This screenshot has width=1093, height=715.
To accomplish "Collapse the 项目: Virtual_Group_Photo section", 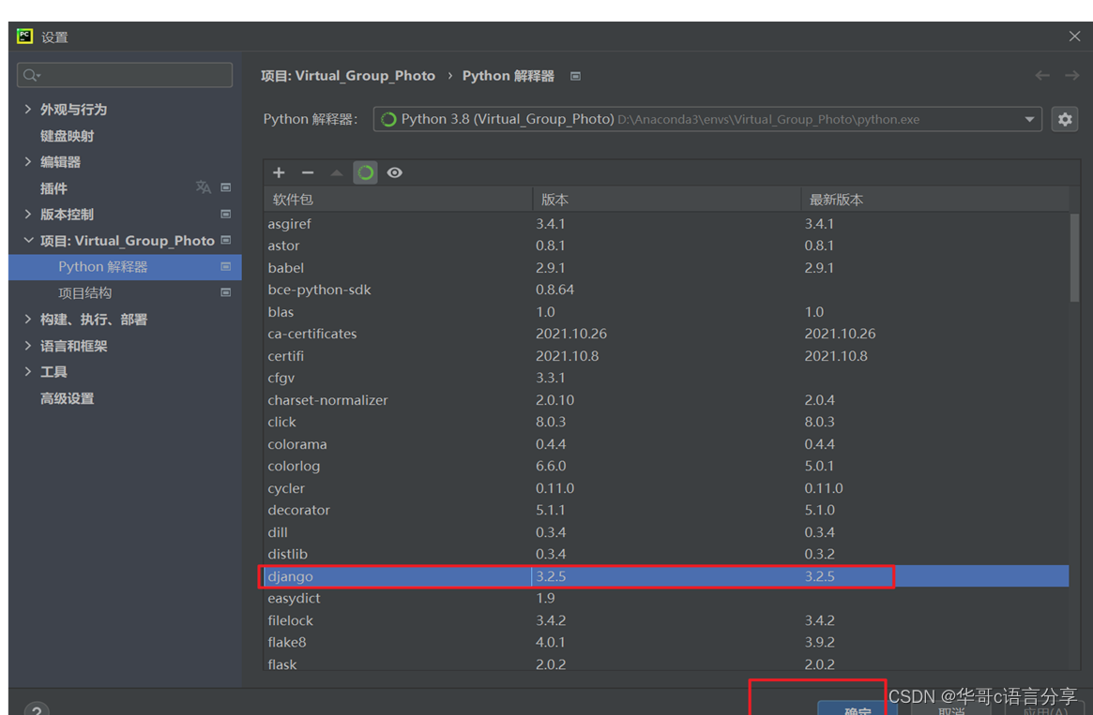I will [x=28, y=240].
